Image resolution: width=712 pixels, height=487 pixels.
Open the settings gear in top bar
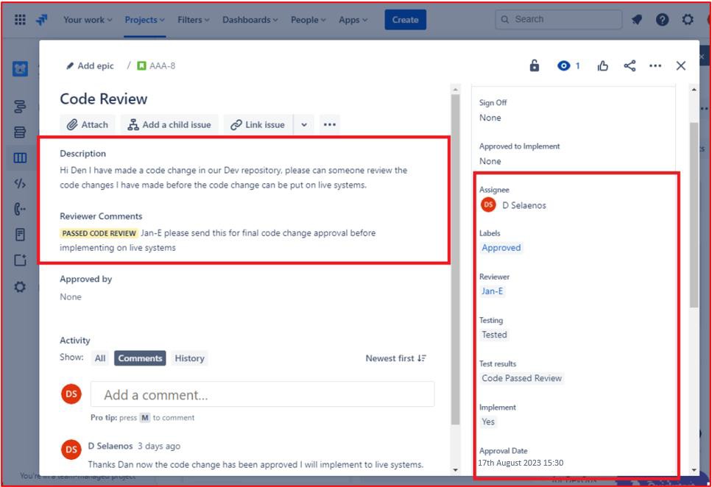[x=688, y=20]
